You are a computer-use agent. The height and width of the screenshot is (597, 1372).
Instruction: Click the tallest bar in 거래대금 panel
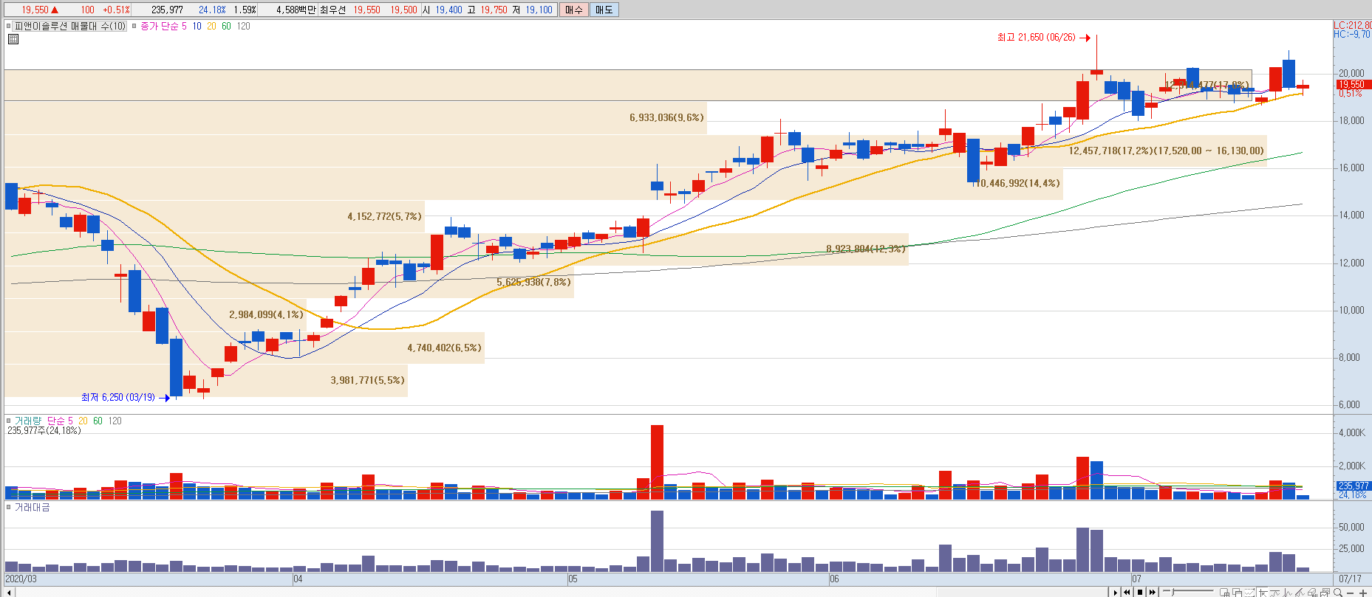click(x=657, y=542)
